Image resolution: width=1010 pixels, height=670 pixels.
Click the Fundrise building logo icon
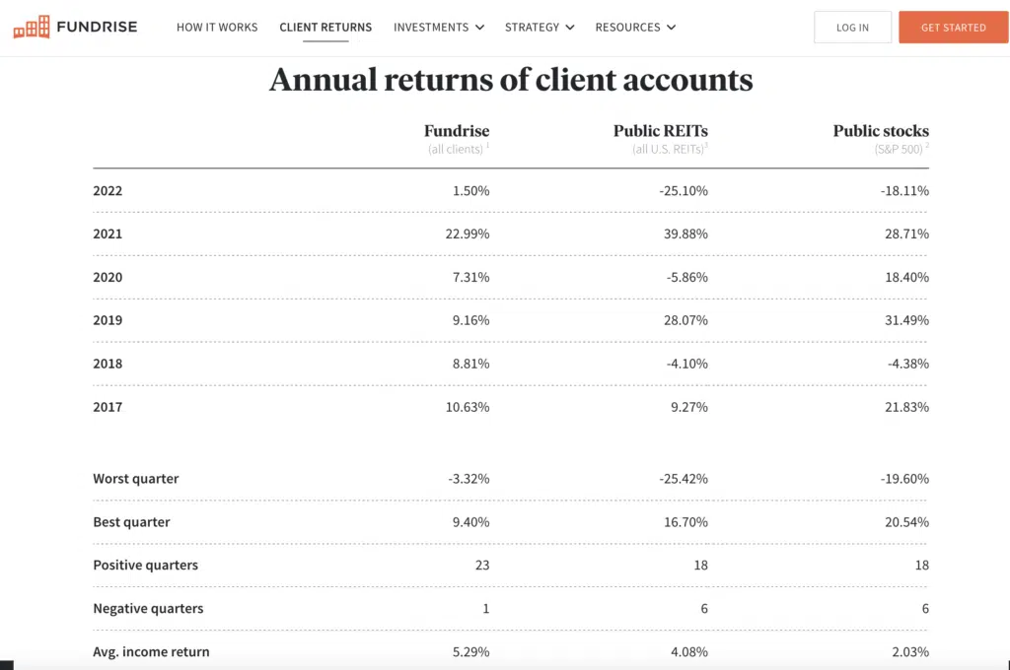pos(32,27)
